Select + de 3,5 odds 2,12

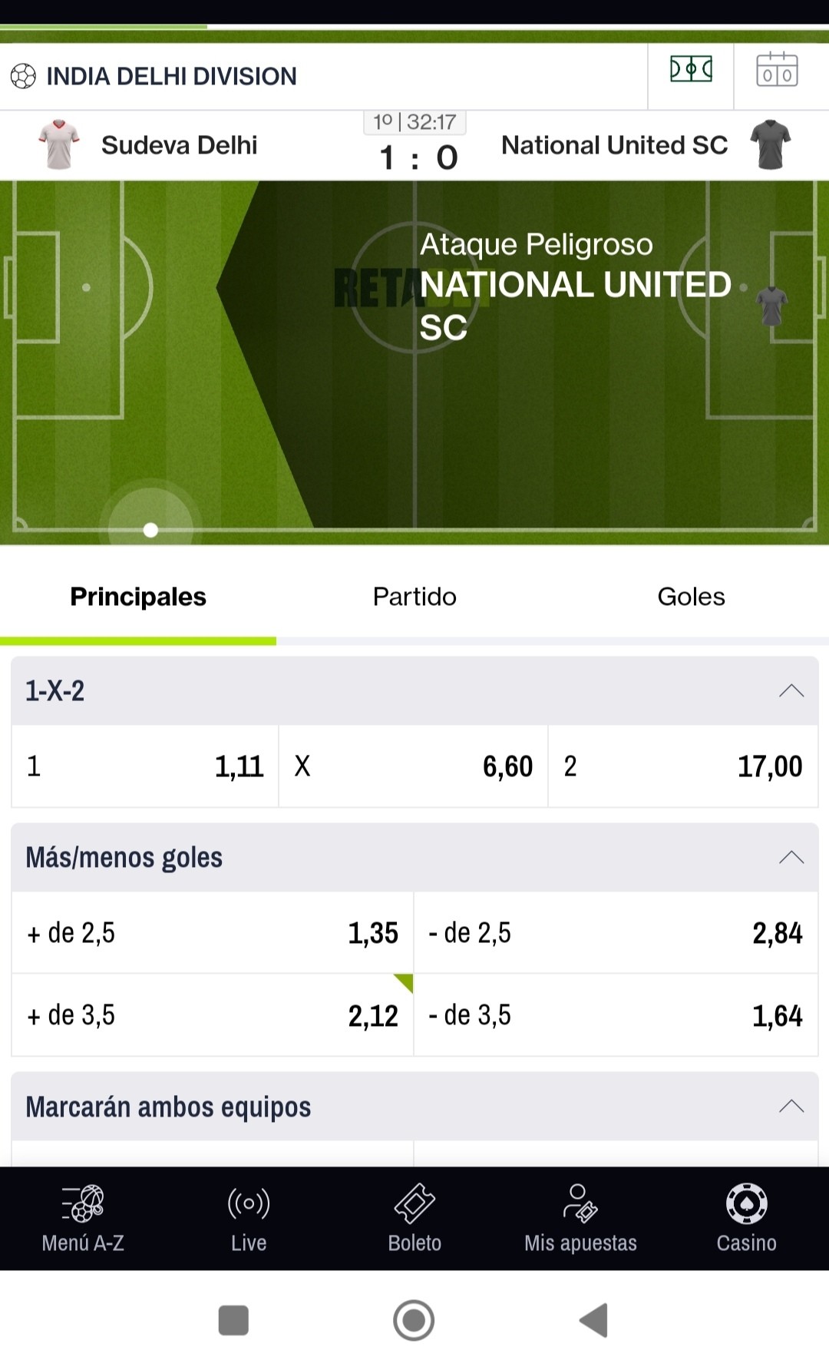click(x=213, y=1015)
